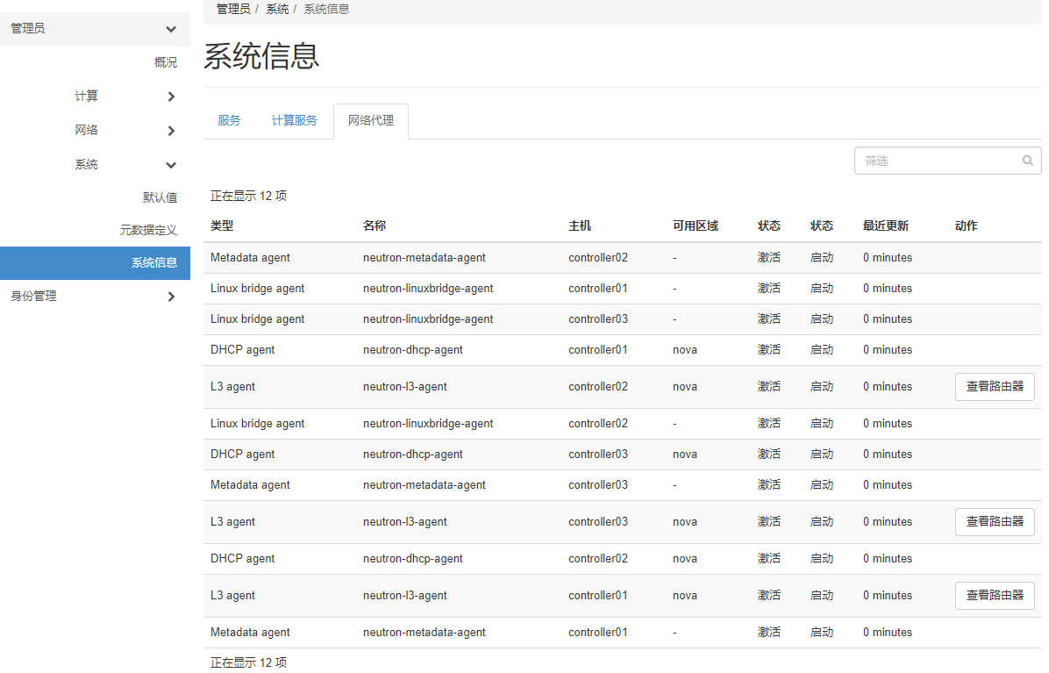The image size is (1049, 673).
Task: Open 查看路由器 for the controller01 L3 agent
Action: click(995, 595)
